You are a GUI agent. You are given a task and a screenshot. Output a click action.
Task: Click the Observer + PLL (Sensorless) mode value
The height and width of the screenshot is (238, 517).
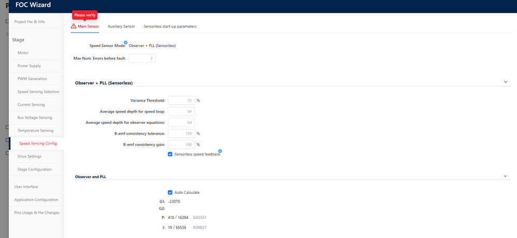152,46
